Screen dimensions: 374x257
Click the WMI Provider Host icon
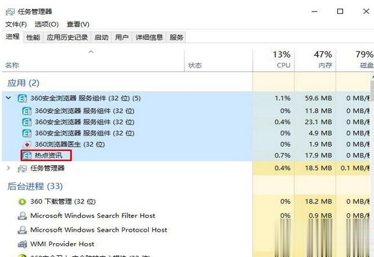(x=22, y=244)
